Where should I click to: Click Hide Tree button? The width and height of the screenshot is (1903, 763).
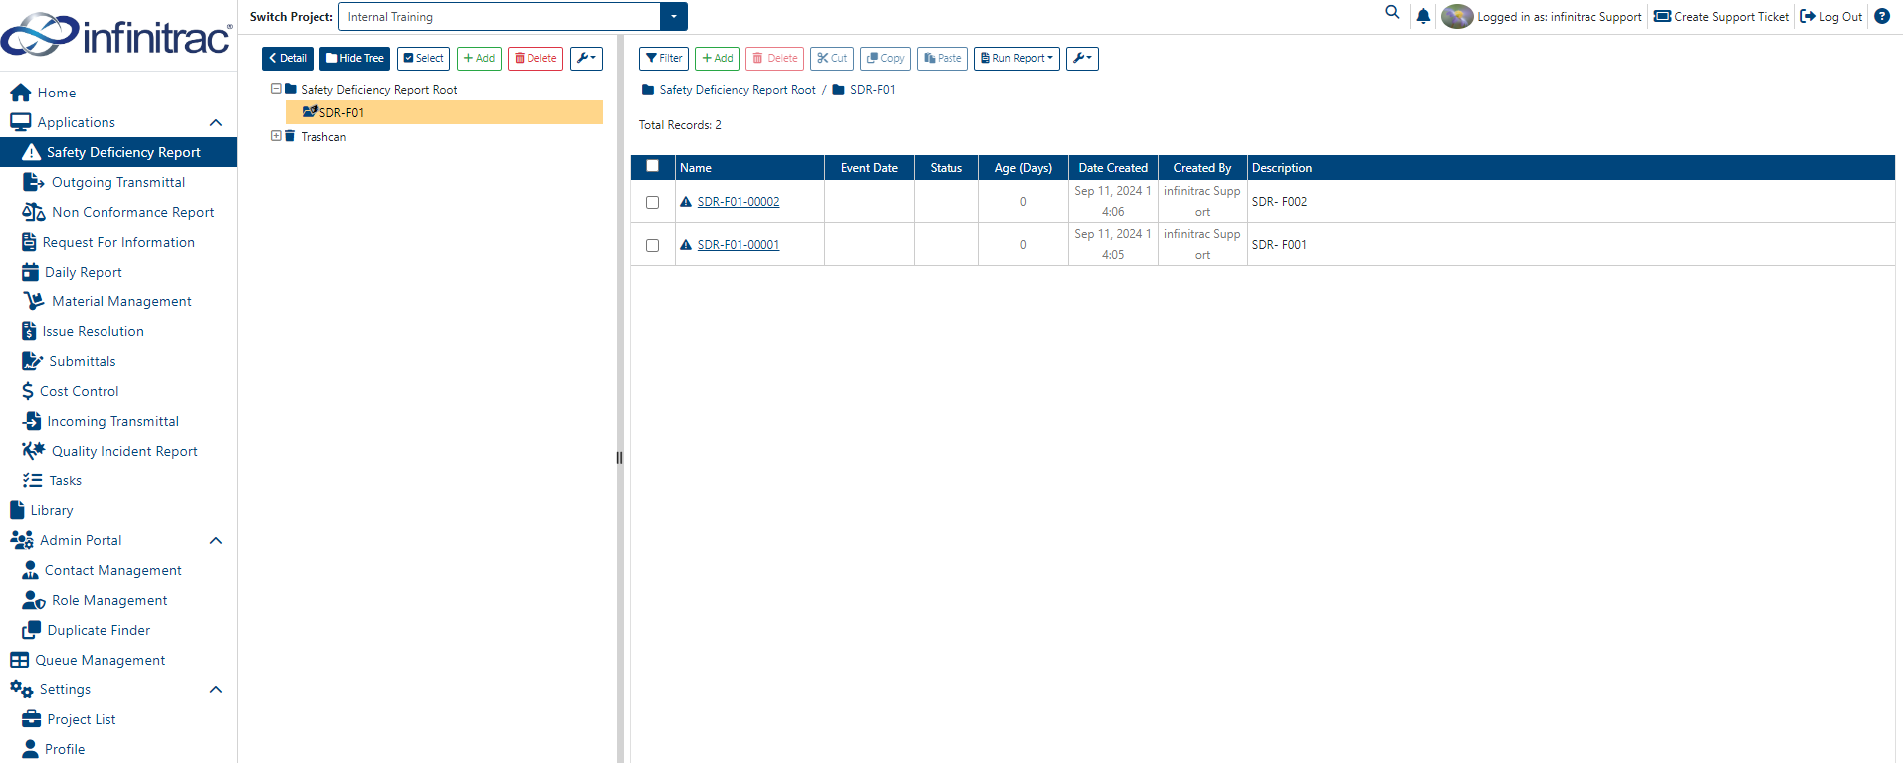pyautogui.click(x=354, y=58)
